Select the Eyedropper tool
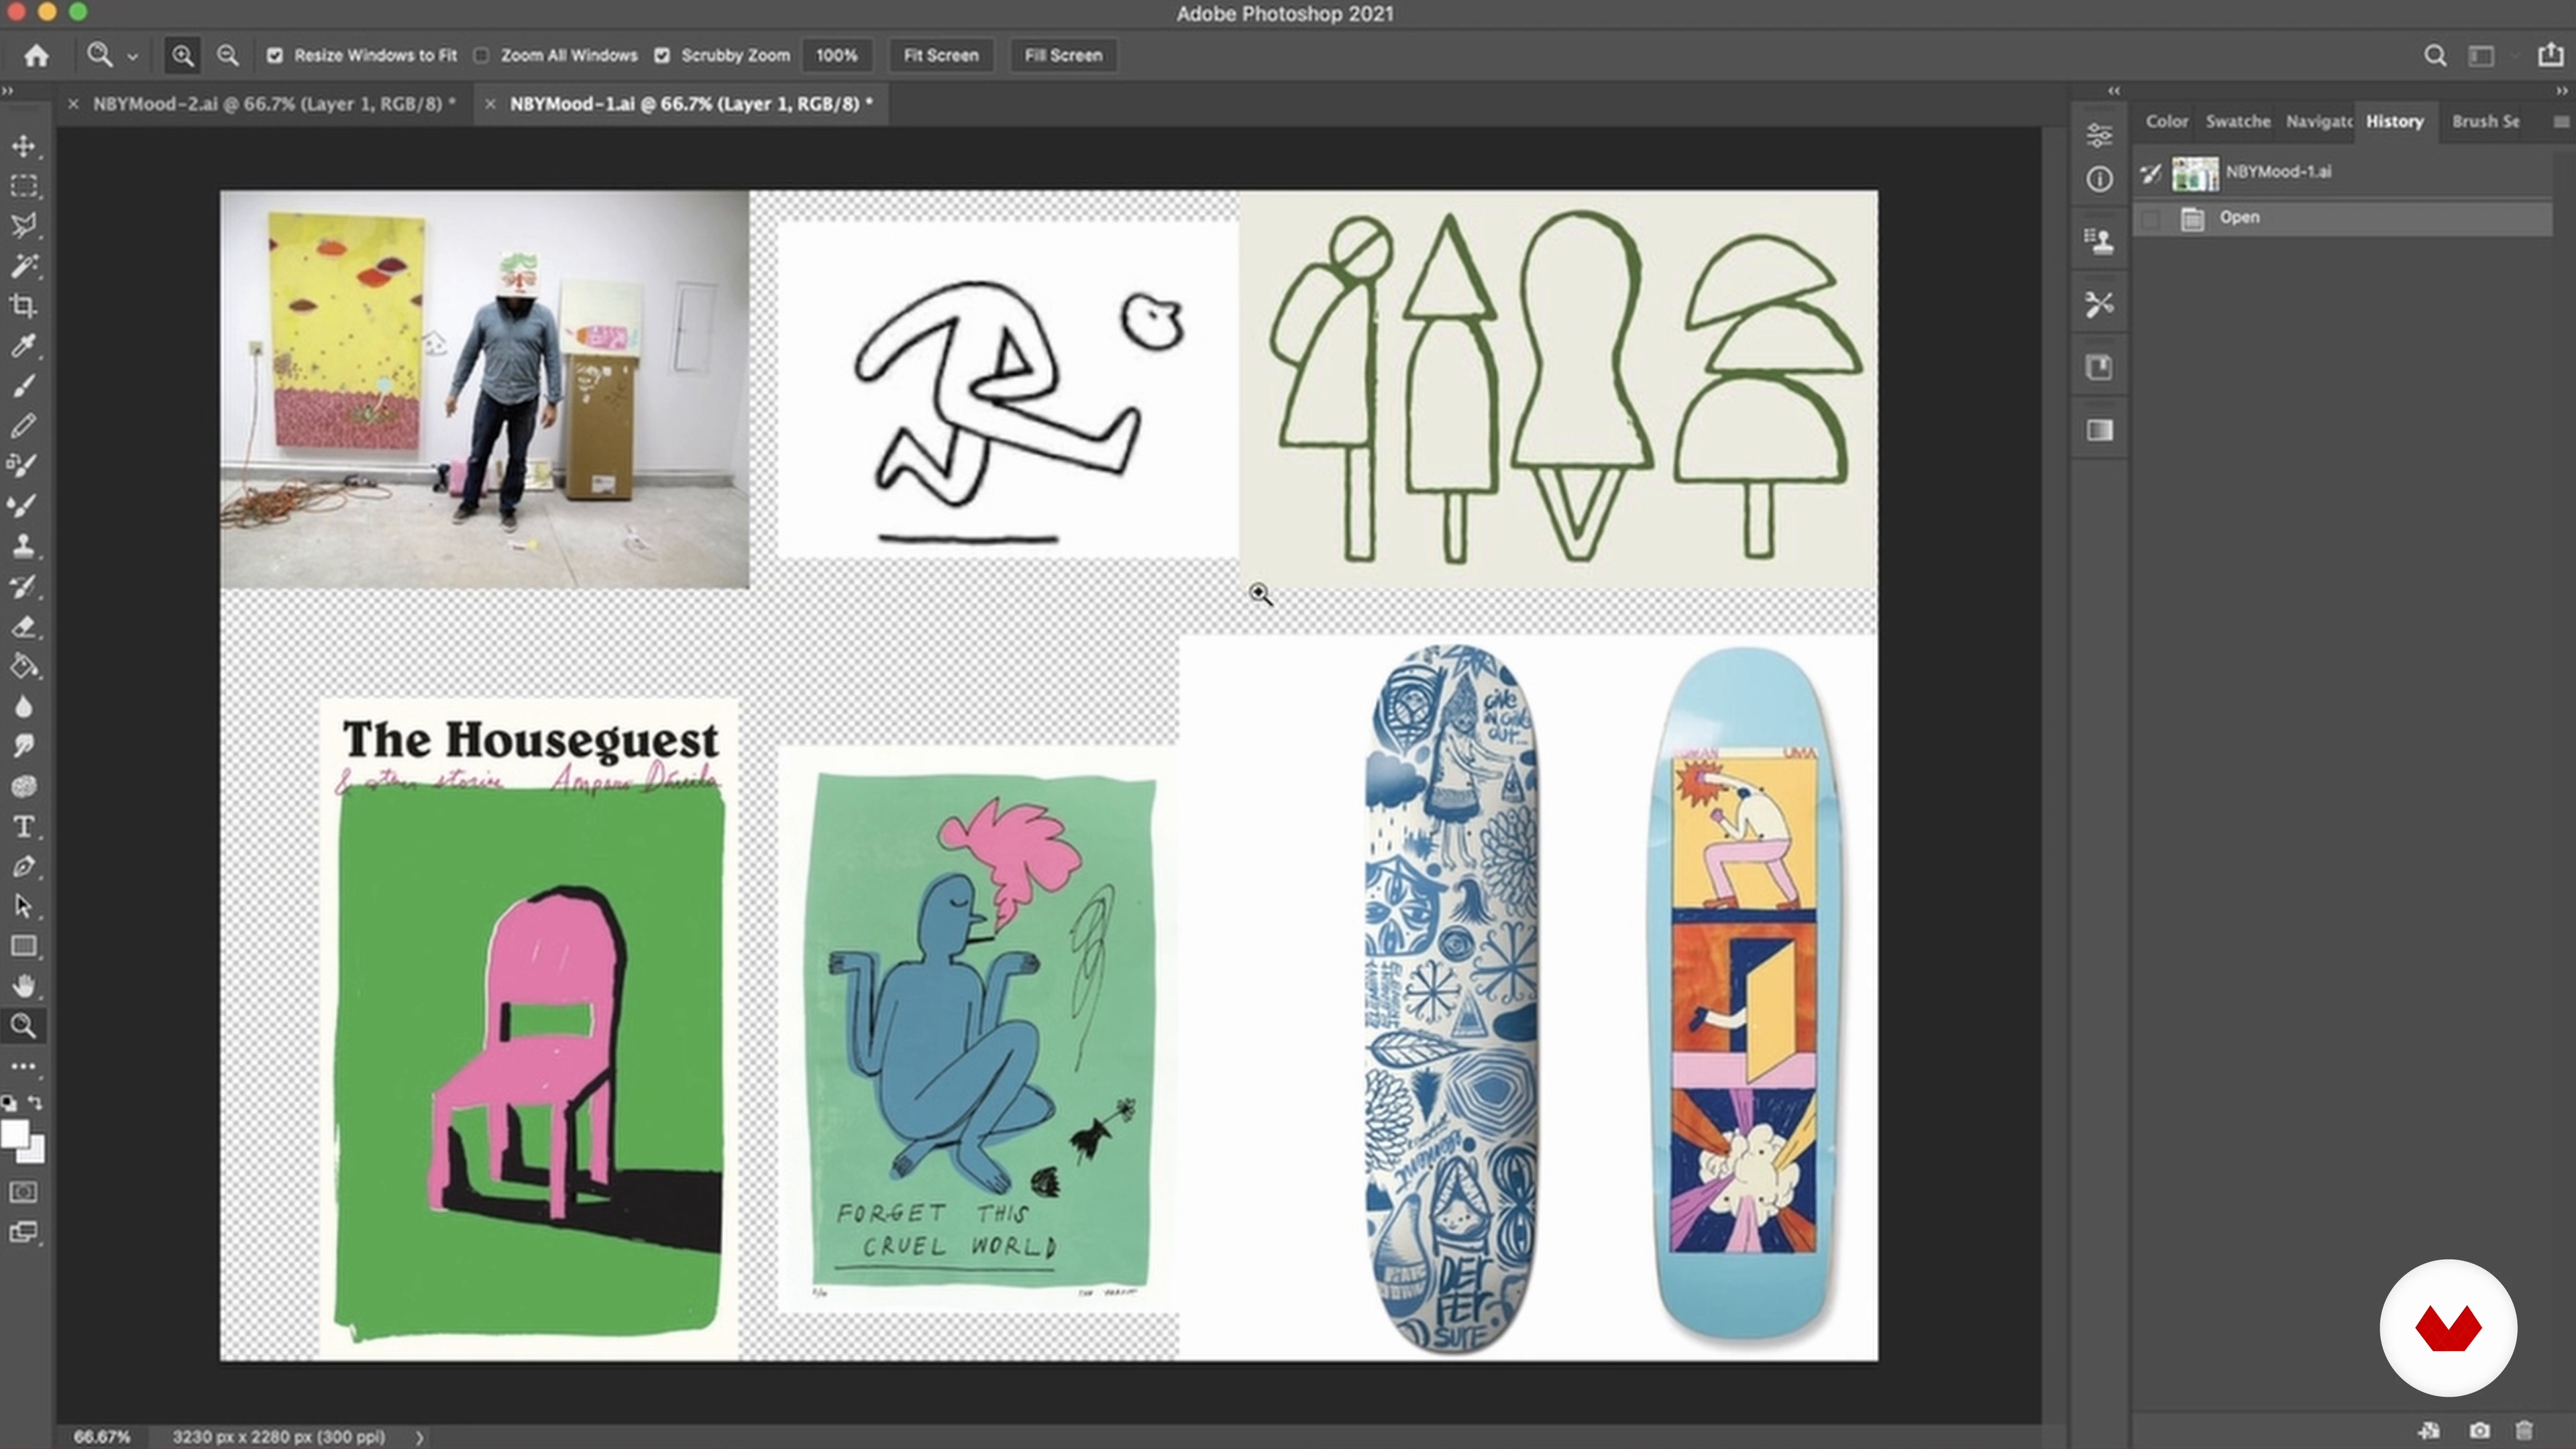 (x=24, y=346)
